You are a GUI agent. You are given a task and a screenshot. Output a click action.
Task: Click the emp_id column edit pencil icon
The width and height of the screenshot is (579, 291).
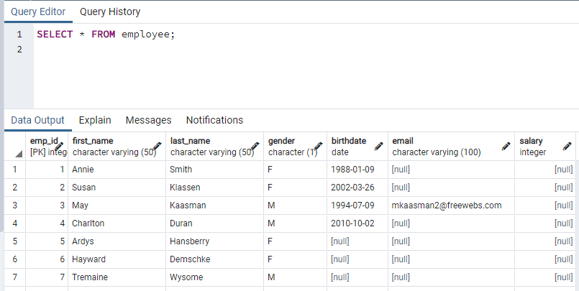(x=59, y=146)
